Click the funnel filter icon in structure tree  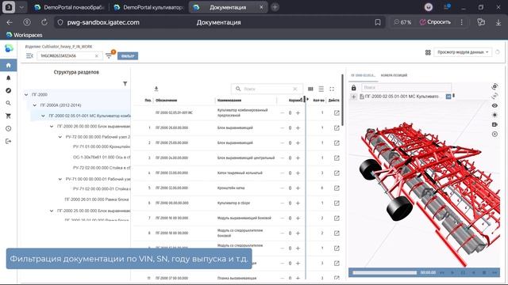click(x=125, y=84)
